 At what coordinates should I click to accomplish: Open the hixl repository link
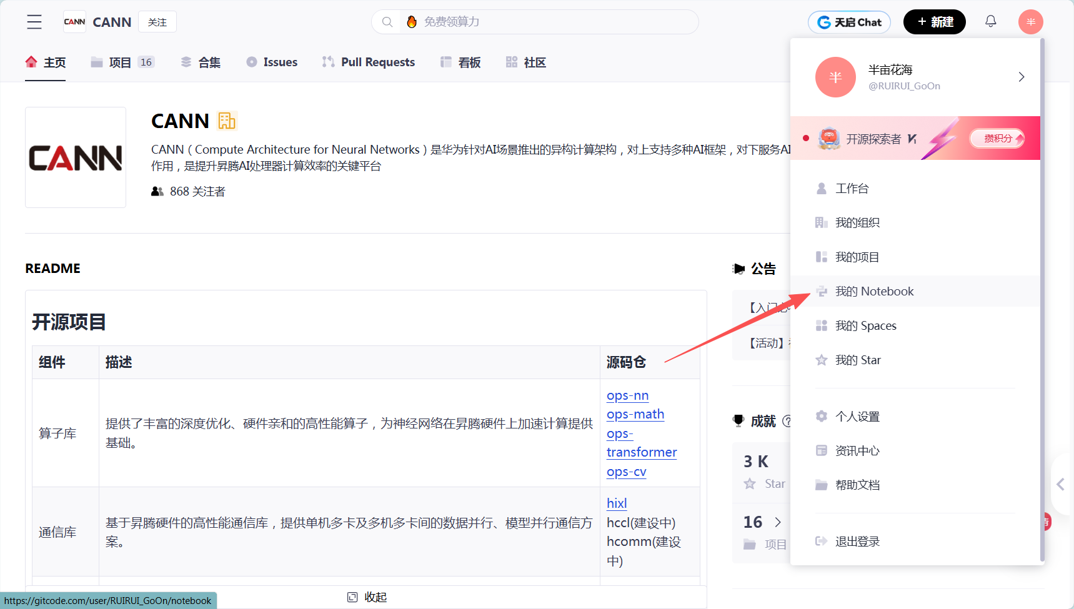click(x=617, y=503)
